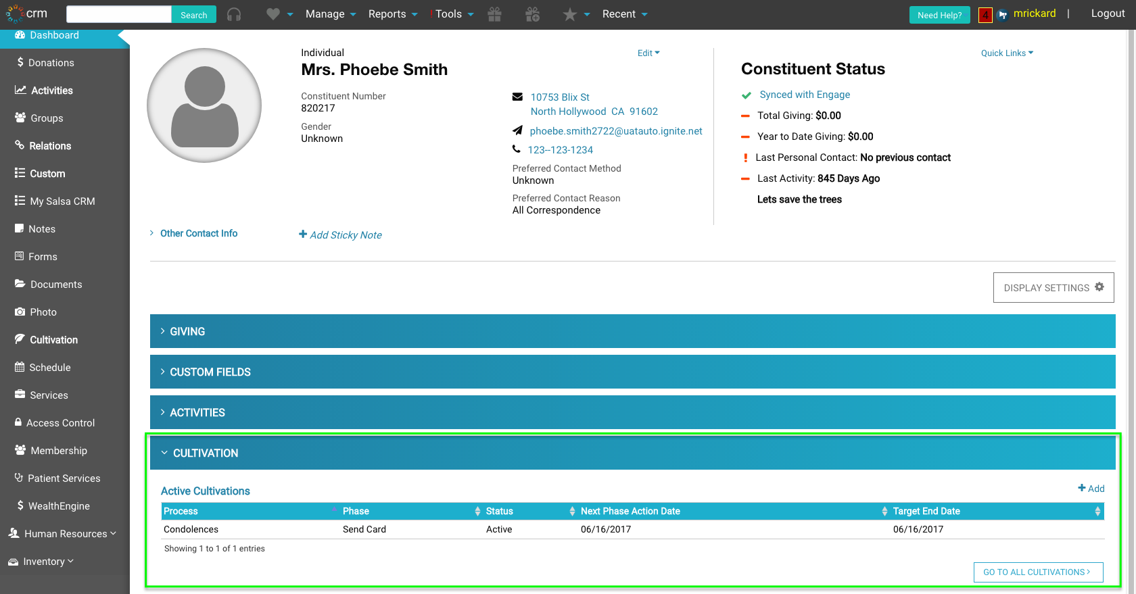This screenshot has width=1136, height=594.
Task: Open the red notification count badge
Action: [985, 15]
